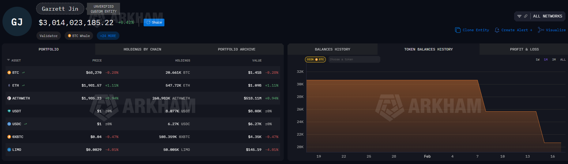Open the Visualize graph icon
This screenshot has width=568, height=164.
click(x=541, y=30)
